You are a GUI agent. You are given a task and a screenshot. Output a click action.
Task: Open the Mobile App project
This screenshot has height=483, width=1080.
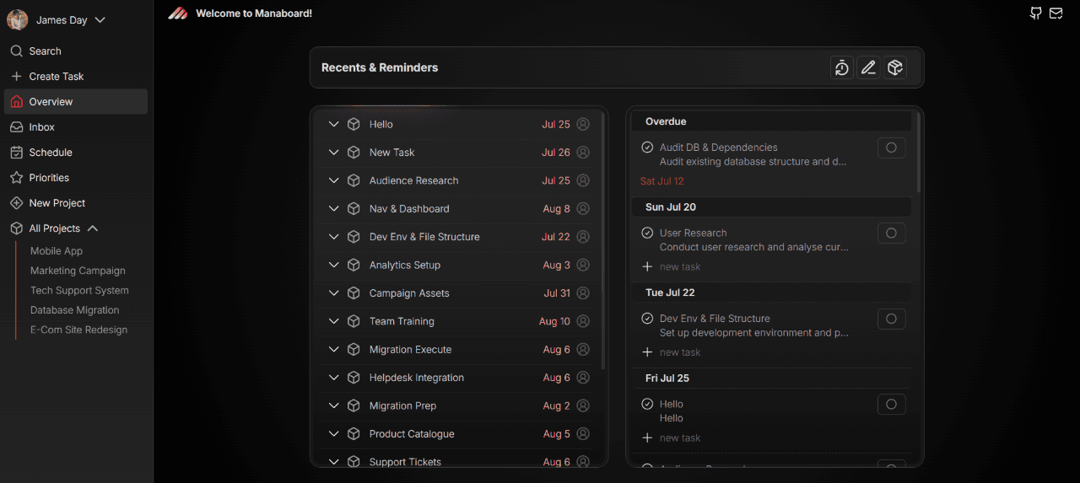pyautogui.click(x=57, y=251)
